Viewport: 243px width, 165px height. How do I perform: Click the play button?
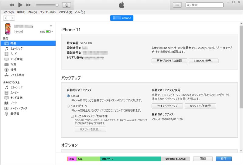[20, 5]
